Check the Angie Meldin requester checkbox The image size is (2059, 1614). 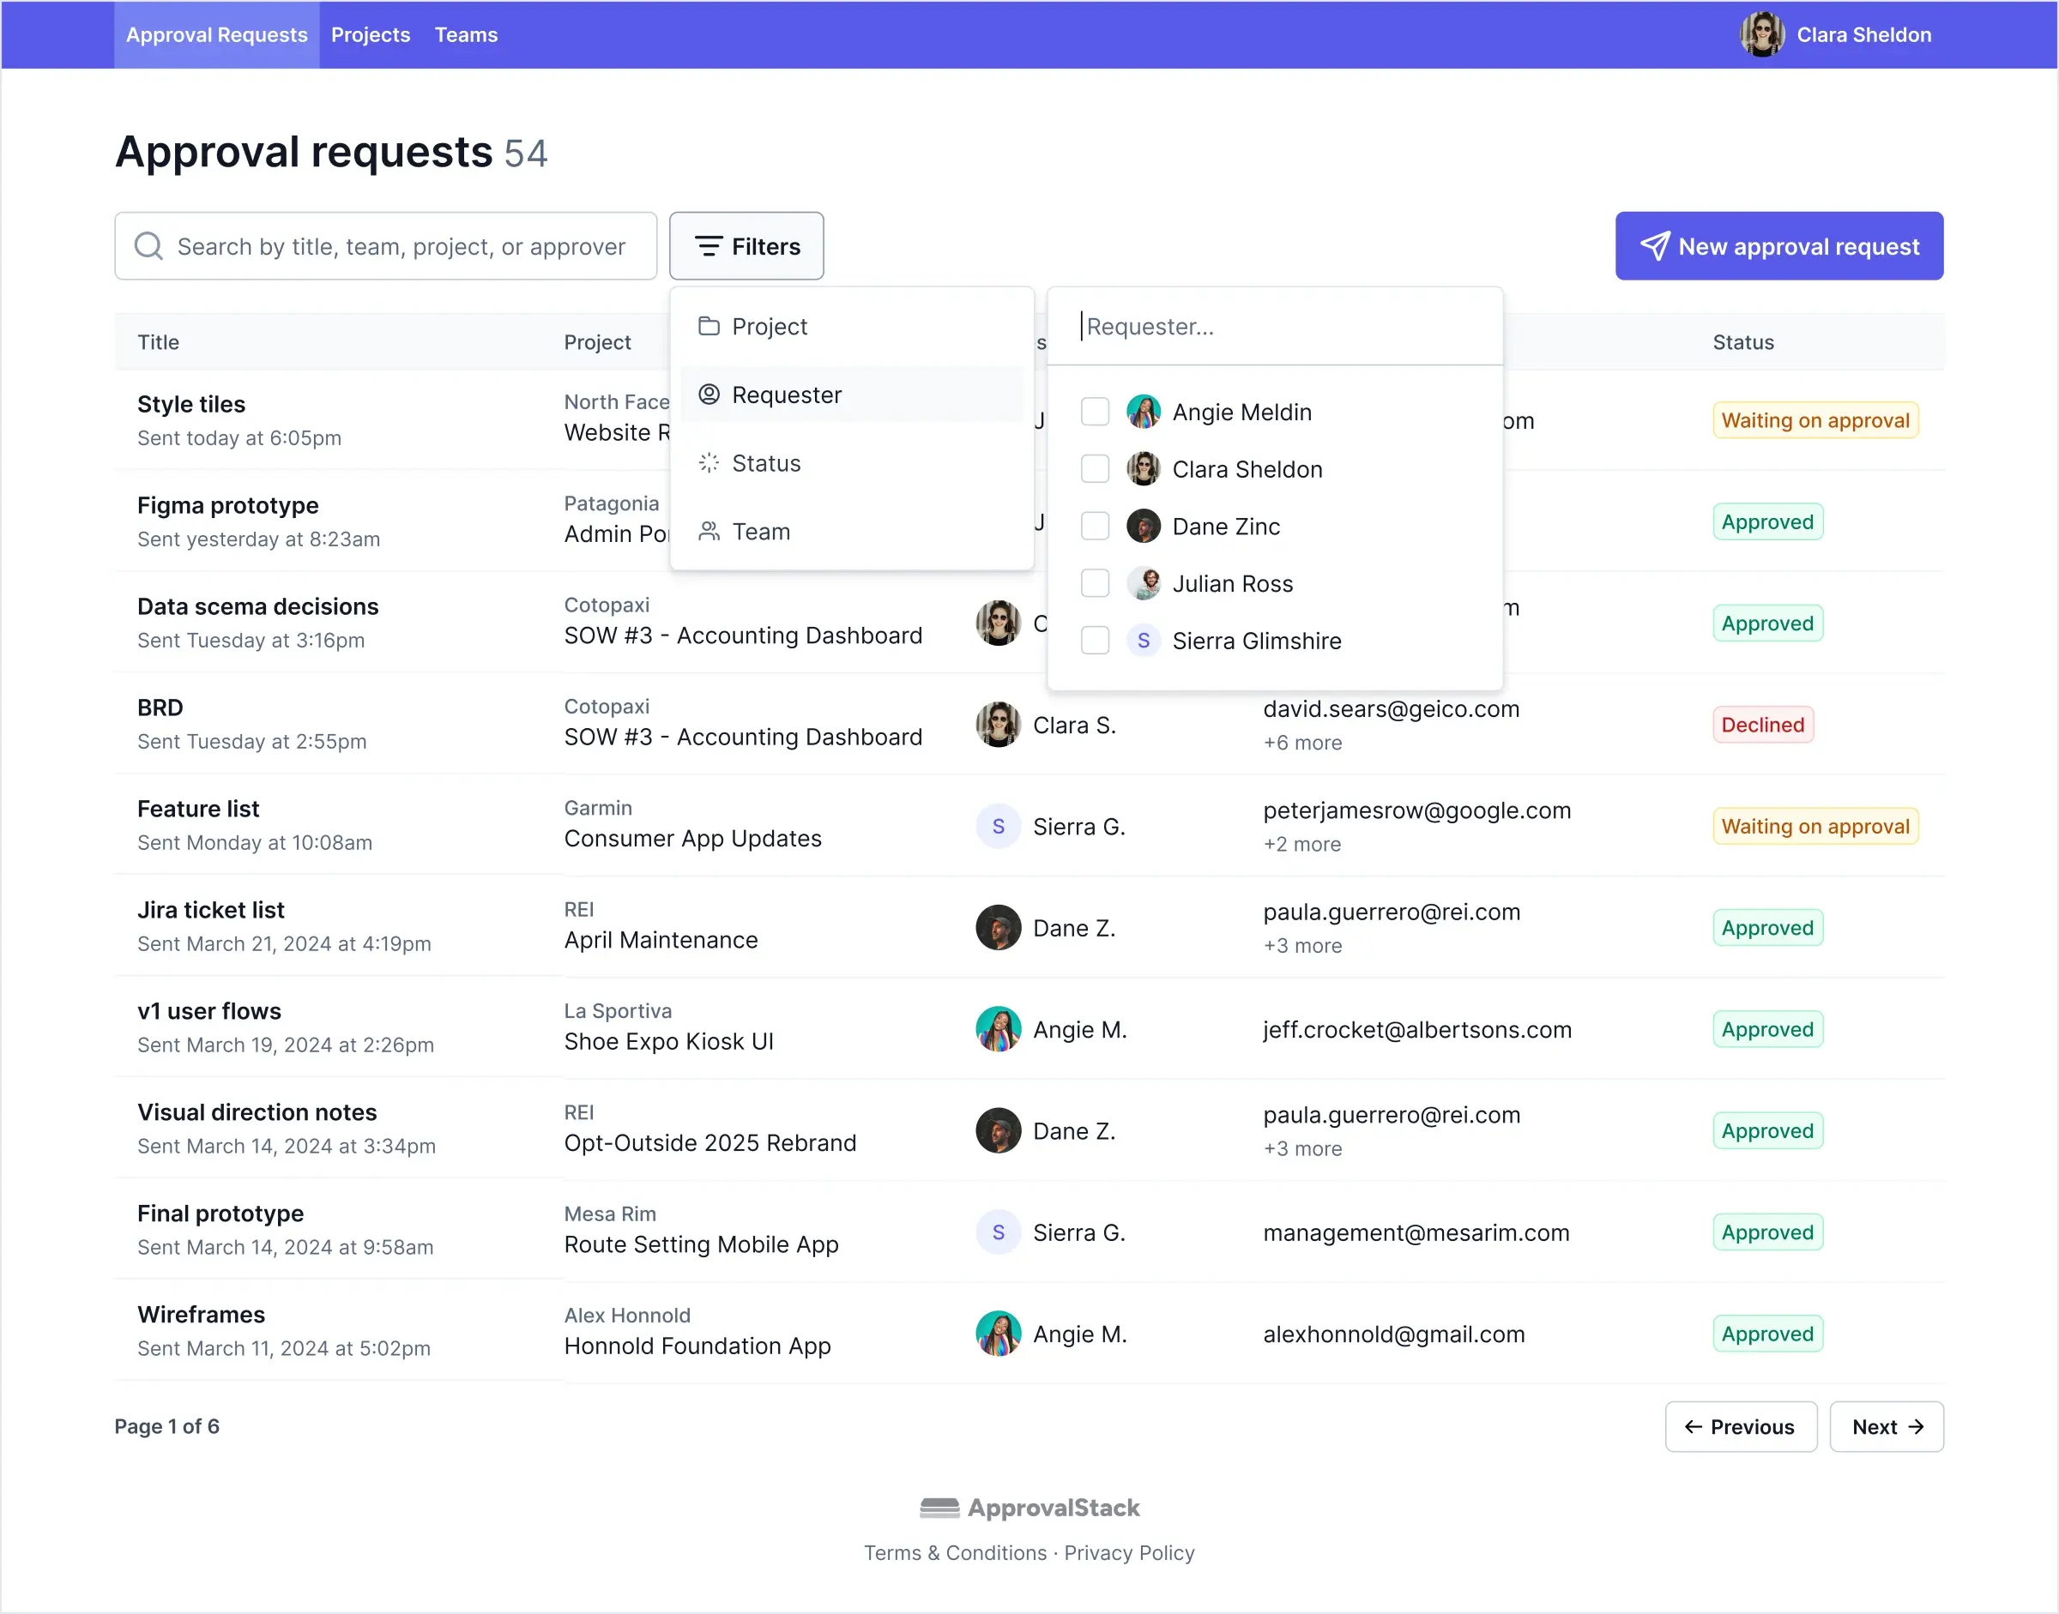1094,411
